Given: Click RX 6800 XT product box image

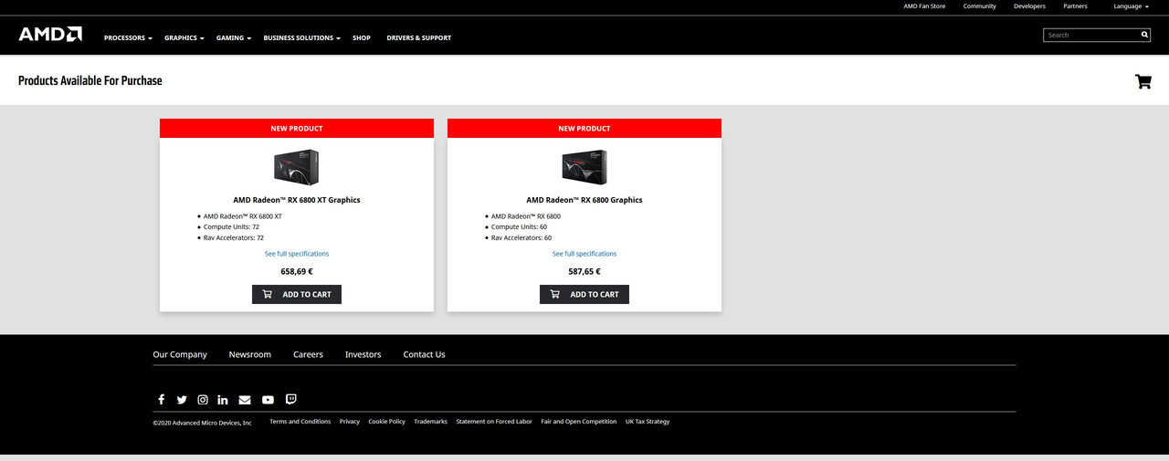Looking at the screenshot, I should click(297, 167).
